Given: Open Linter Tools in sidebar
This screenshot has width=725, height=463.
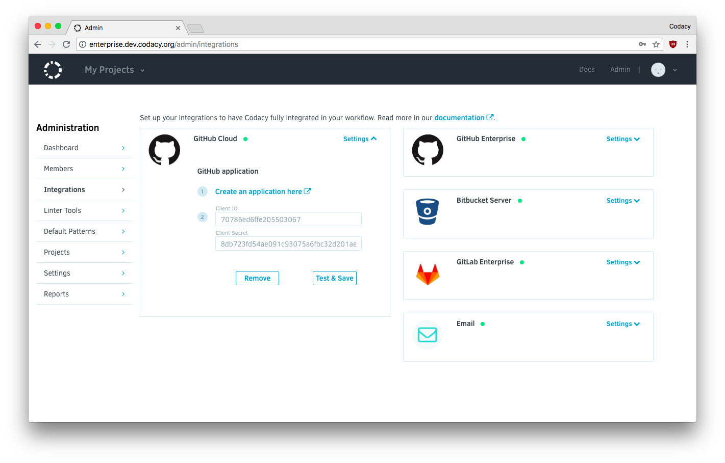Looking at the screenshot, I should click(x=84, y=210).
